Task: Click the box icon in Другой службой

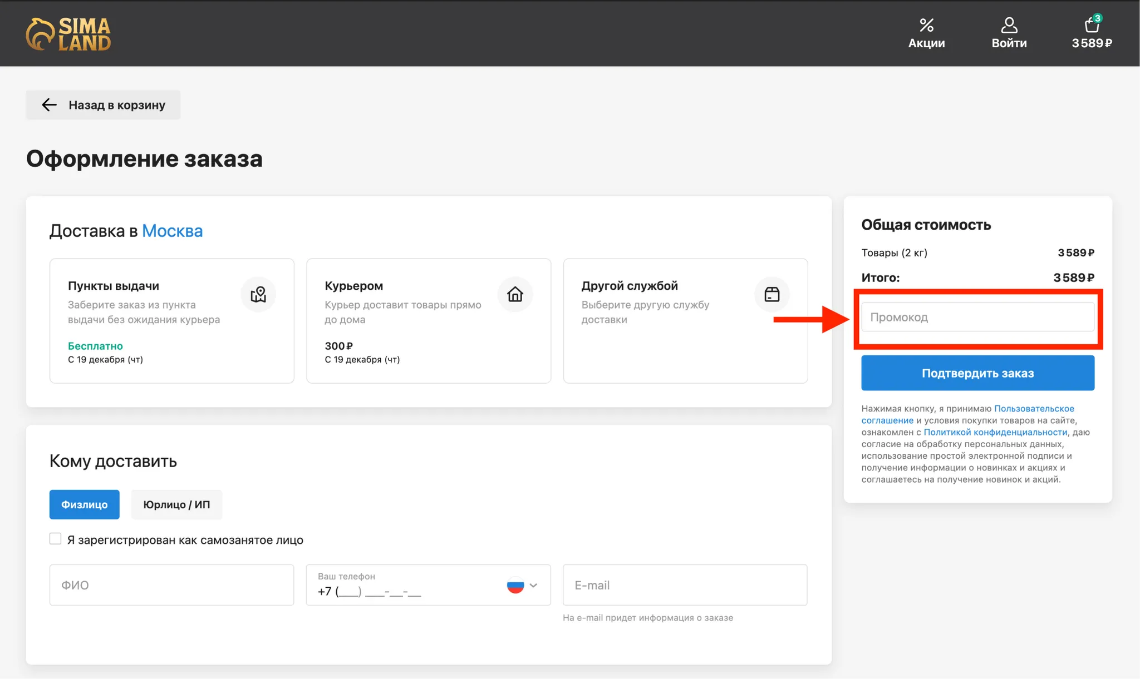Action: pyautogui.click(x=772, y=294)
